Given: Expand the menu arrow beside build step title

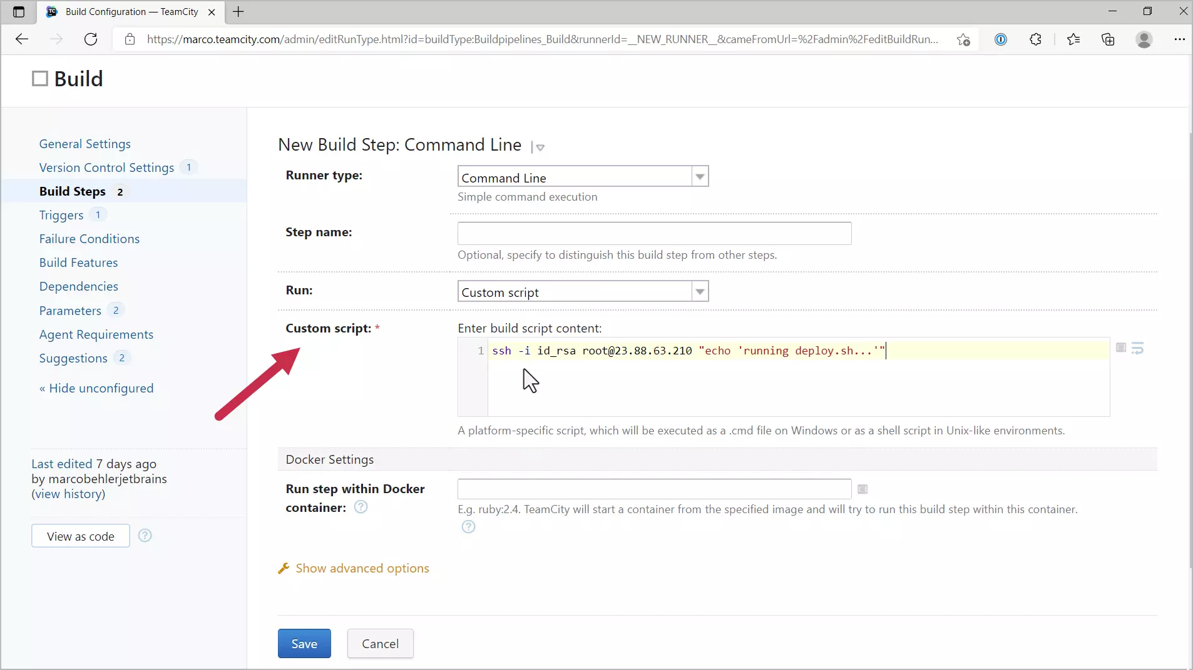Looking at the screenshot, I should [540, 147].
